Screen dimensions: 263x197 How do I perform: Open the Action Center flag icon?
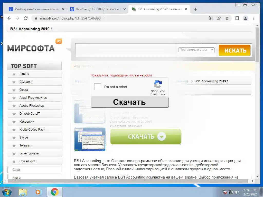coord(224,192)
